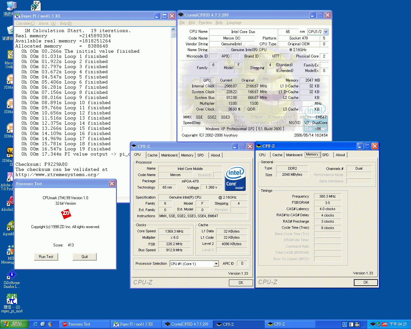
Task: Click the DRAM Frequency value 380.3 MHz
Action: 327,196
